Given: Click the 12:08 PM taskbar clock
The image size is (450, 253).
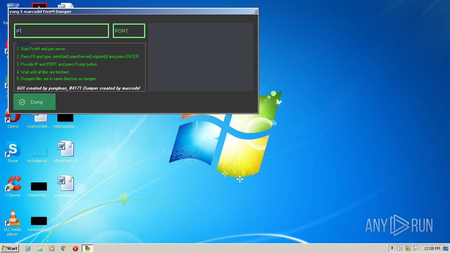Looking at the screenshot, I should (432, 248).
